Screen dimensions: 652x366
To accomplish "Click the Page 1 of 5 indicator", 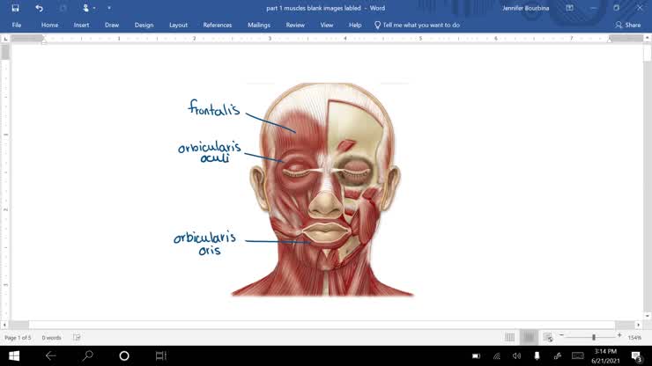I will click(x=18, y=338).
